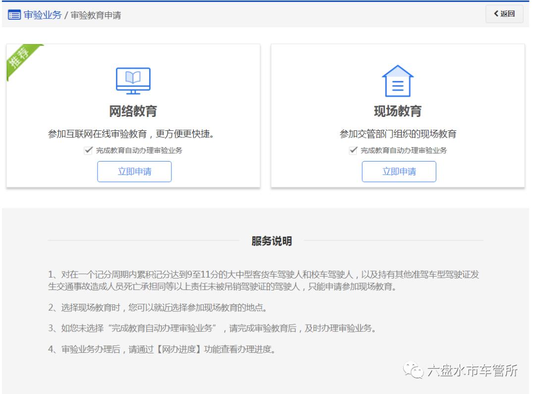Click the 返回 button

[x=505, y=15]
